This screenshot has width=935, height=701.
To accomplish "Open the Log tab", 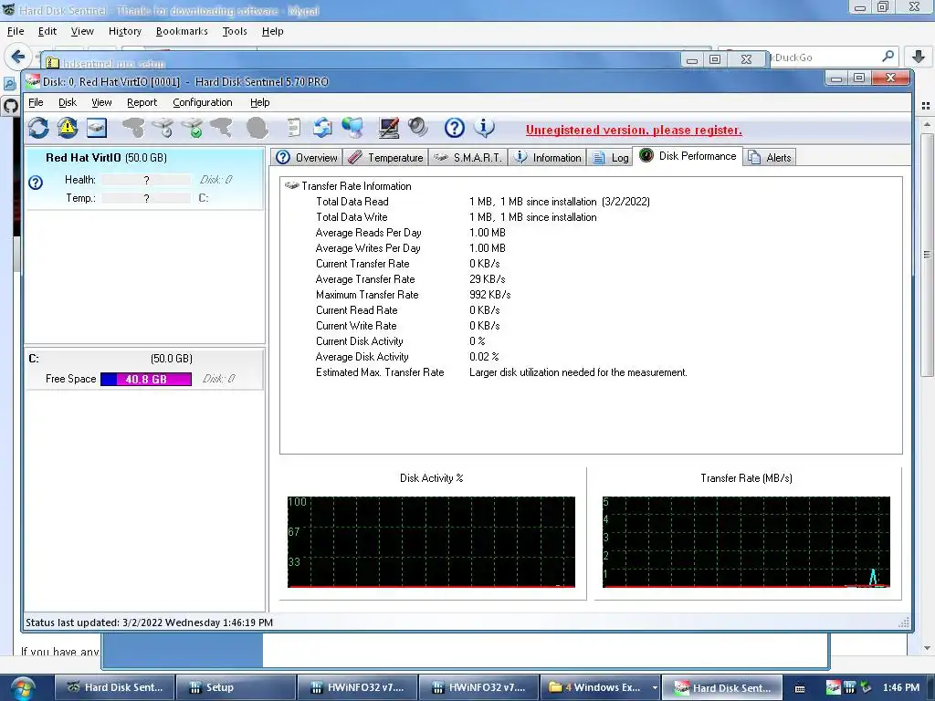I will pyautogui.click(x=611, y=157).
